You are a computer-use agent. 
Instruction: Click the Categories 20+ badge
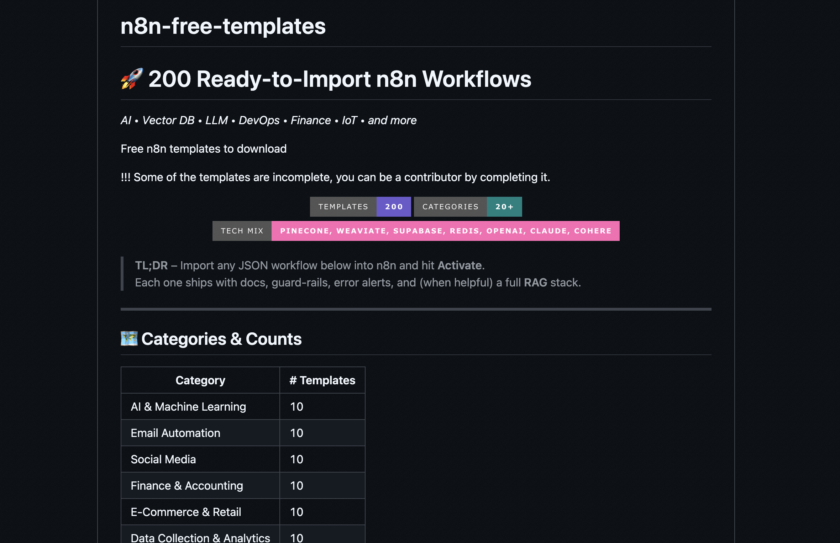(x=468, y=207)
